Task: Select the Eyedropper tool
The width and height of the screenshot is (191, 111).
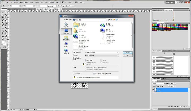Action: 6,17
